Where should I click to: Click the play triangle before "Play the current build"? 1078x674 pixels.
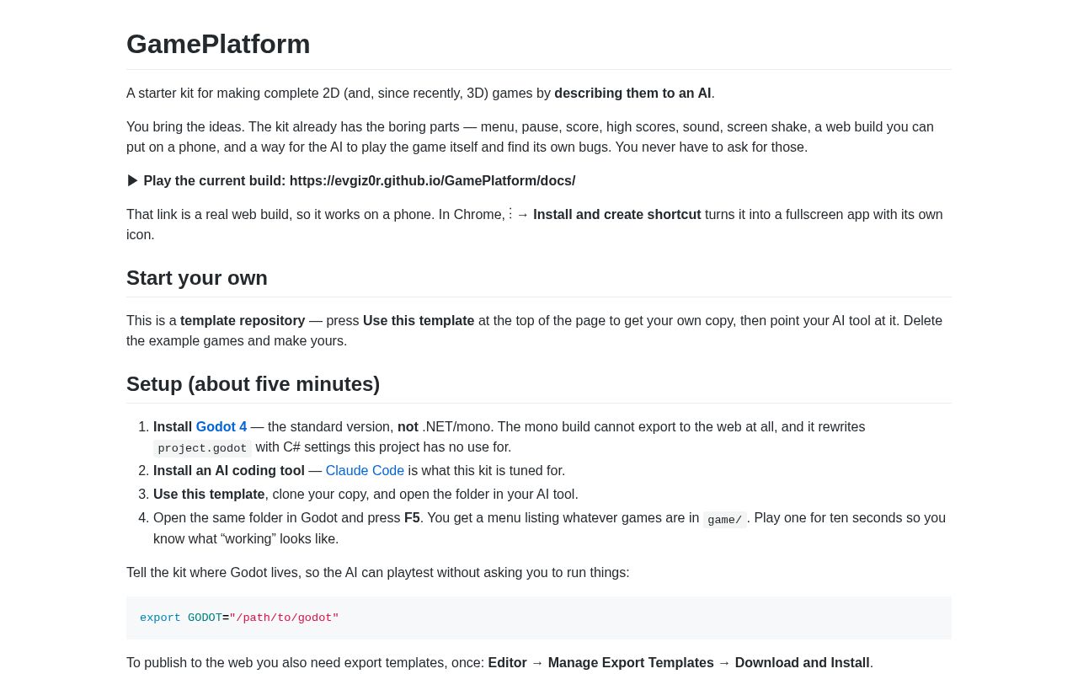click(x=133, y=181)
